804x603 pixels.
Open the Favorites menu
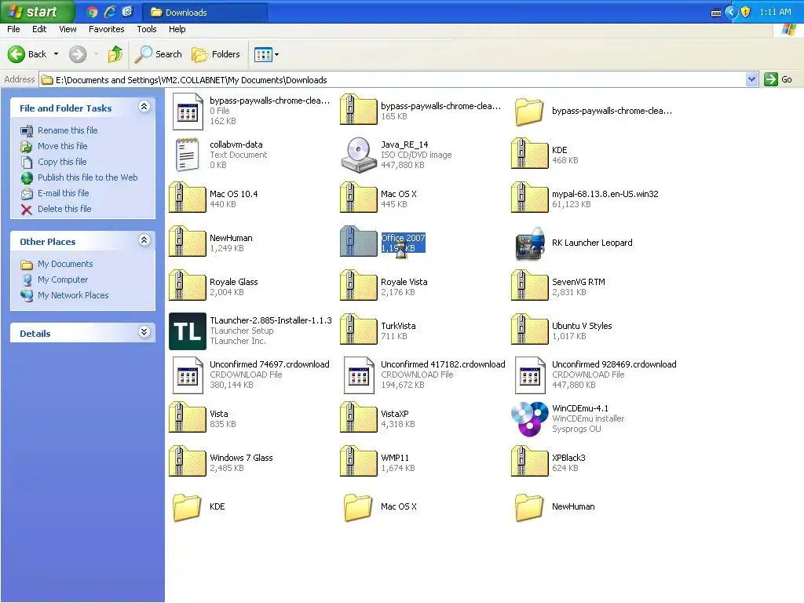[x=106, y=29]
